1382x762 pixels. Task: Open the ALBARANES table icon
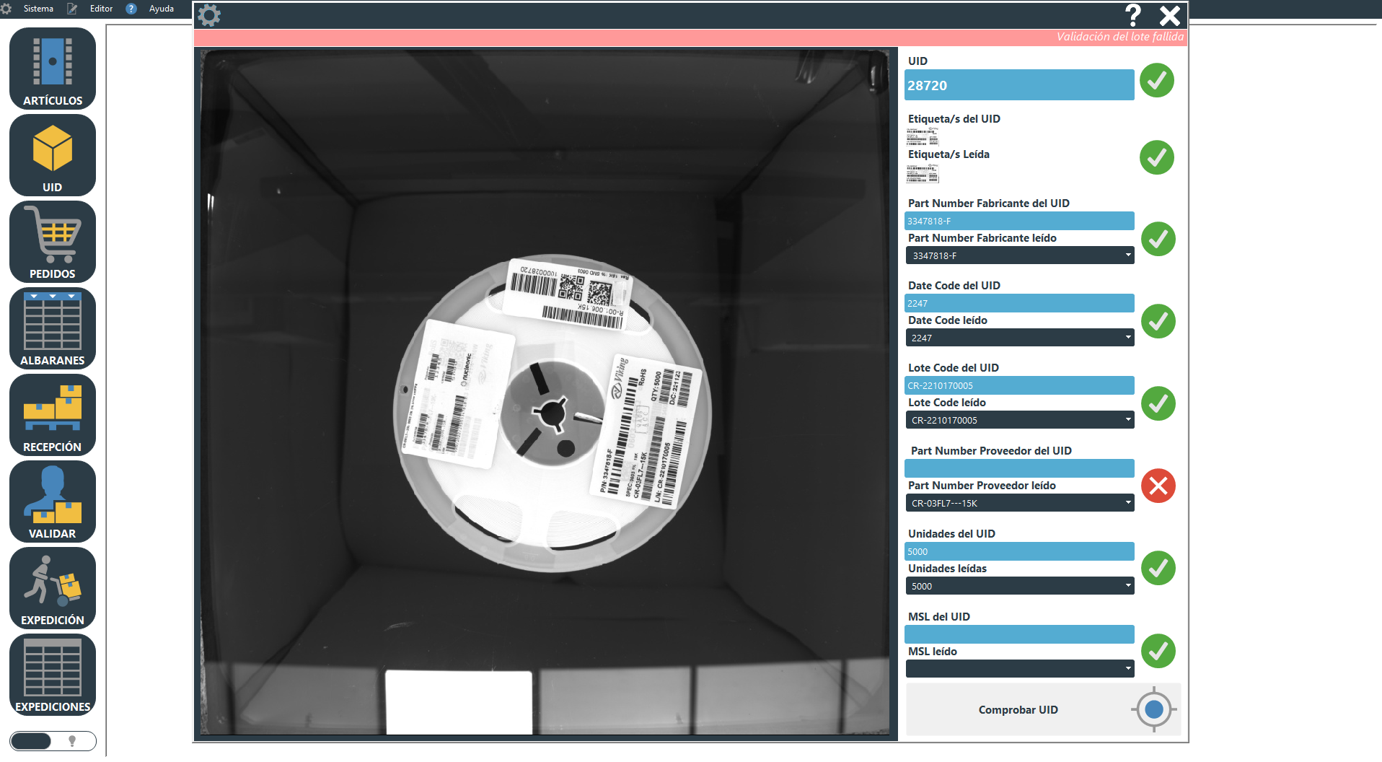[53, 328]
